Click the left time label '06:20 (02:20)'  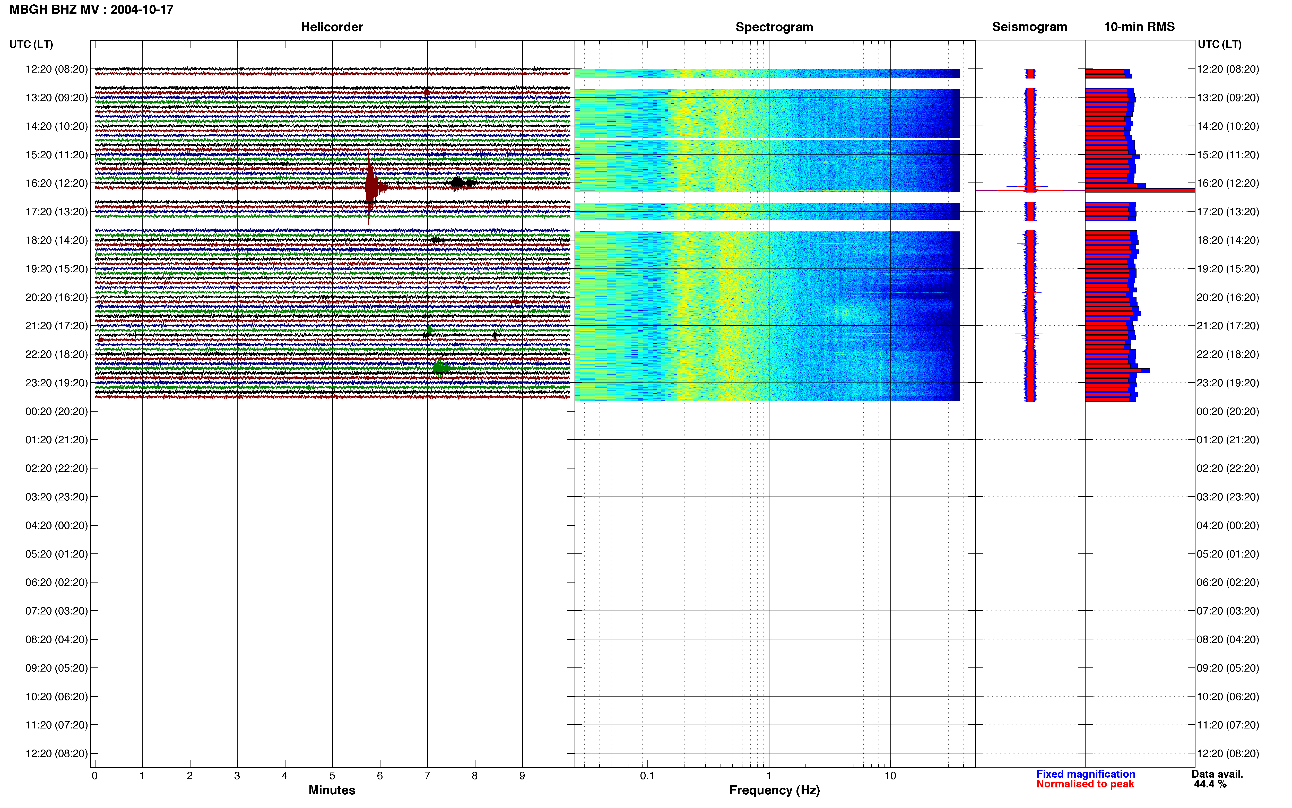57,583
